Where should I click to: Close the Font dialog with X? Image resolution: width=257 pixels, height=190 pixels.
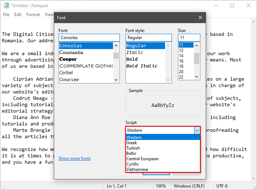coord(200,18)
